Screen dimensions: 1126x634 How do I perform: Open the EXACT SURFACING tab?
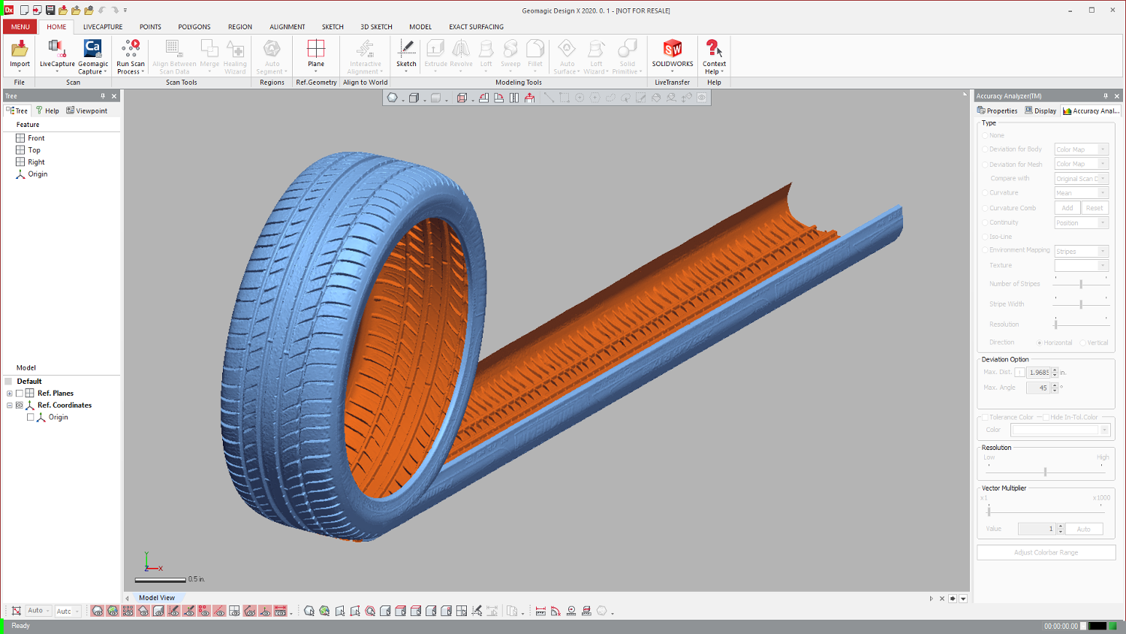coord(476,27)
